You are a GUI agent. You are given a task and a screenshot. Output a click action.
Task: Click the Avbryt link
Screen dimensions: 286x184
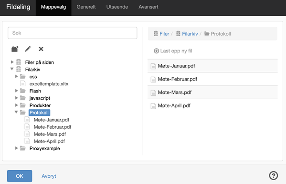click(x=49, y=176)
